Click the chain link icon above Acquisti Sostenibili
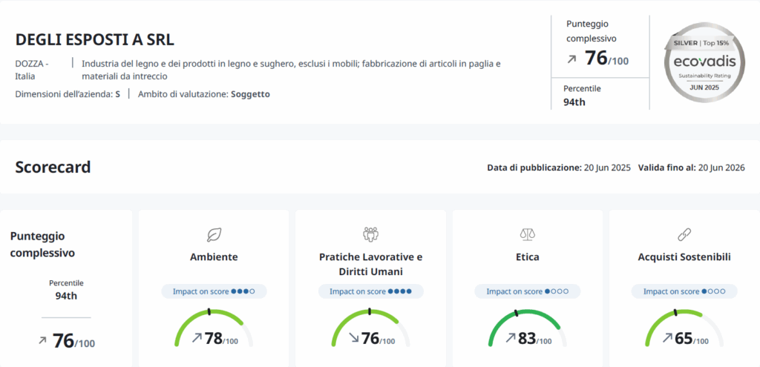 [x=684, y=235]
